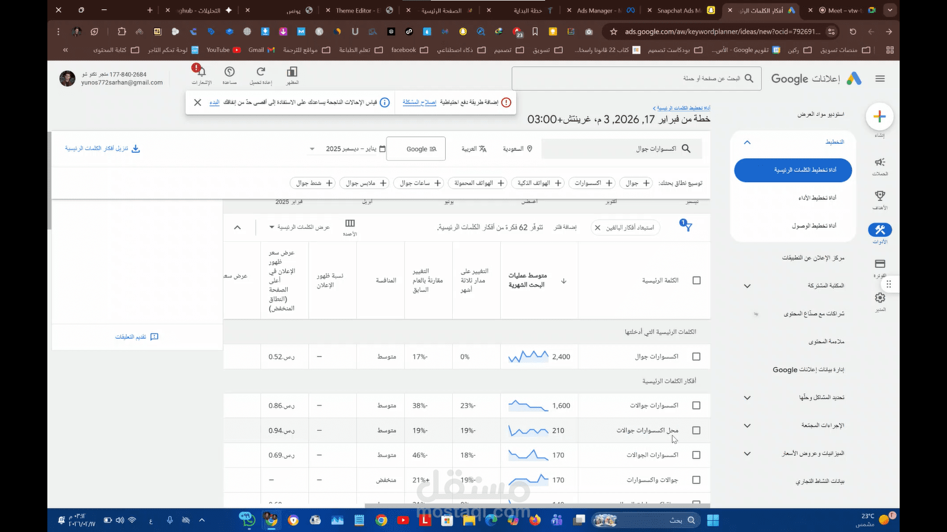Click the account profile avatar
The image size is (947, 532).
coord(67,79)
